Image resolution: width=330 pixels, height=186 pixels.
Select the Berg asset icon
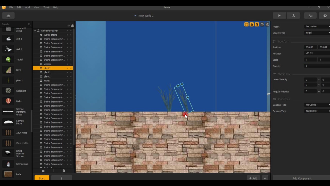(8, 70)
